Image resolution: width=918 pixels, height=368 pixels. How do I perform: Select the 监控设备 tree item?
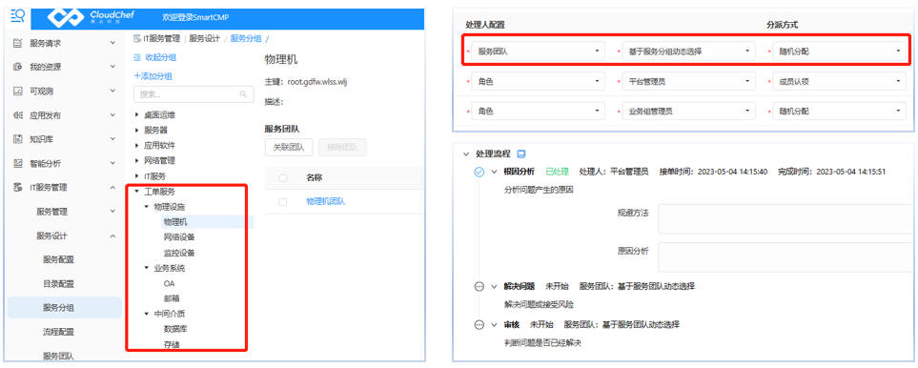pyautogui.click(x=179, y=253)
